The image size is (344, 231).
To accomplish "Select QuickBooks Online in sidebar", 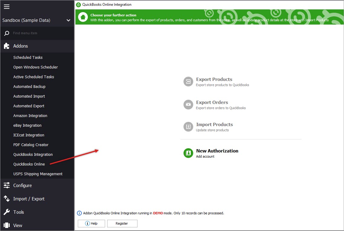I will coord(29,164).
